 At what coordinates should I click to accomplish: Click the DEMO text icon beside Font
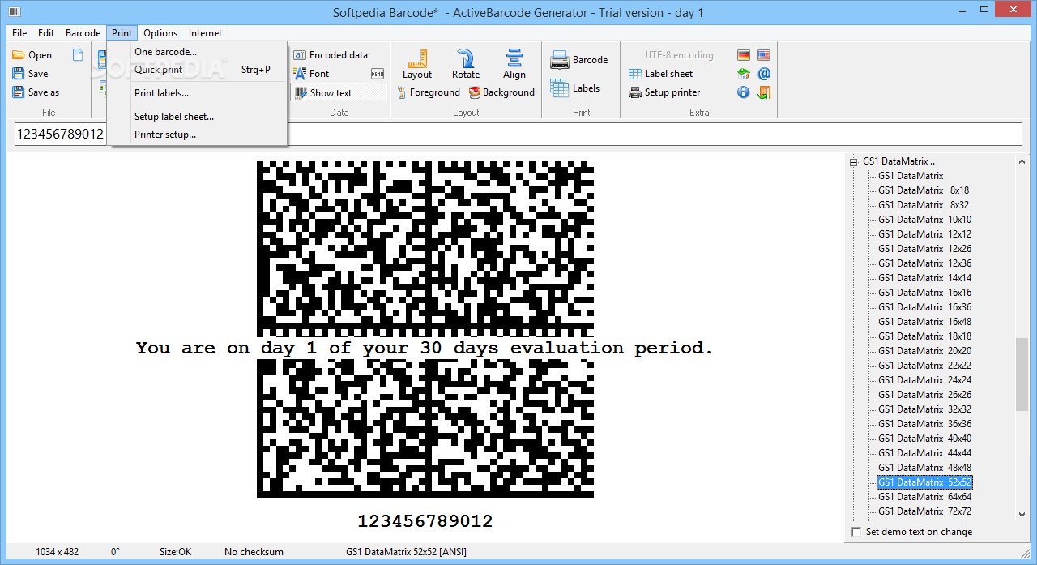pos(378,74)
